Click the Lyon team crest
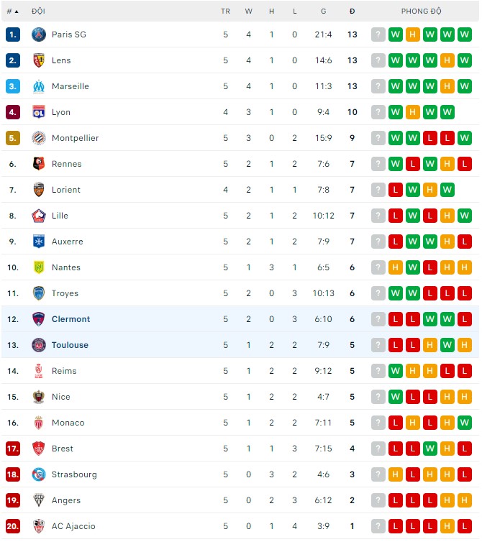Image resolution: width=482 pixels, height=542 pixels. pos(39,112)
